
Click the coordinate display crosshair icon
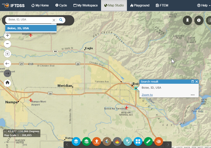(x=5, y=131)
